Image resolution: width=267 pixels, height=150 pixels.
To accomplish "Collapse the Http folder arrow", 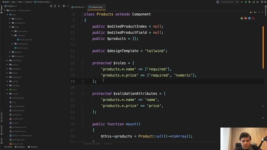I will click(10, 27).
